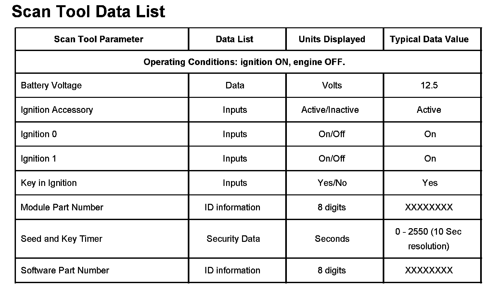The image size is (499, 288).
Task: Select the Ignition 1 parameter cell
Action: [38, 159]
